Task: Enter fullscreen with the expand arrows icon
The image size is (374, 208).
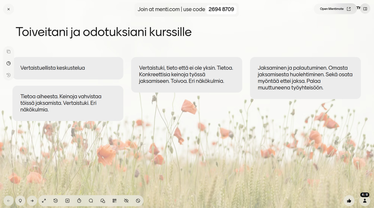Action: click(x=44, y=201)
